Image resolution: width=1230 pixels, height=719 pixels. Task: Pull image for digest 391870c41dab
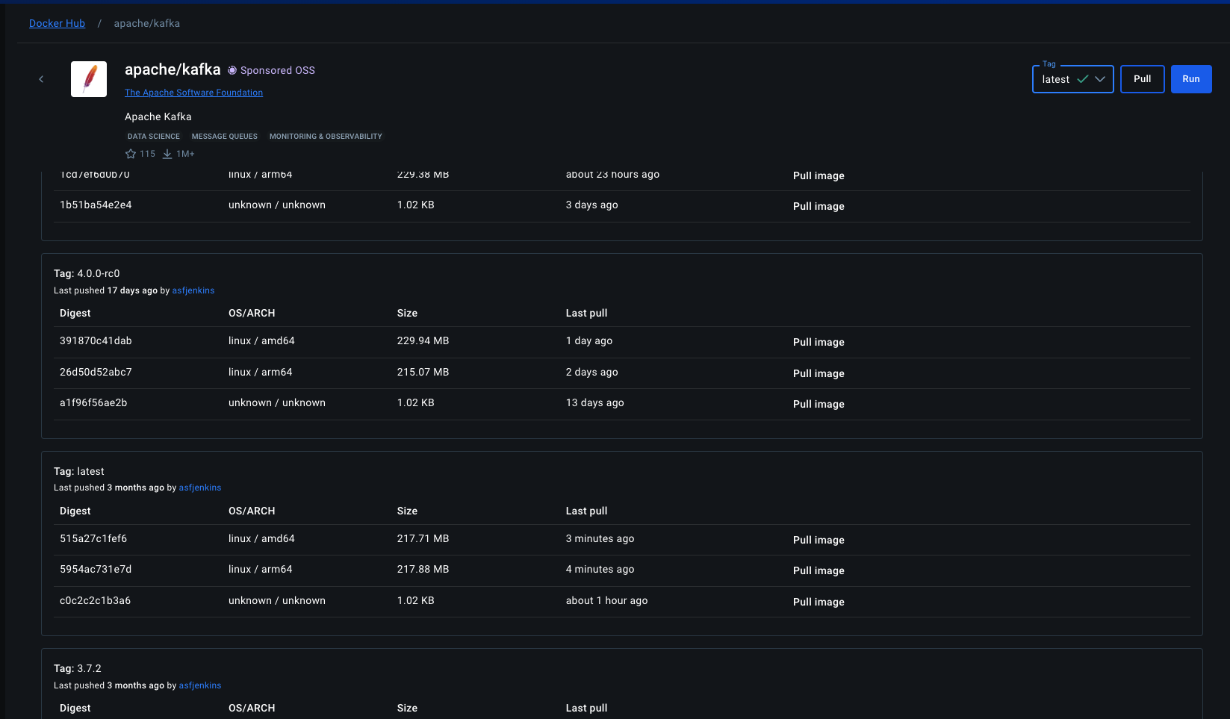(x=819, y=342)
